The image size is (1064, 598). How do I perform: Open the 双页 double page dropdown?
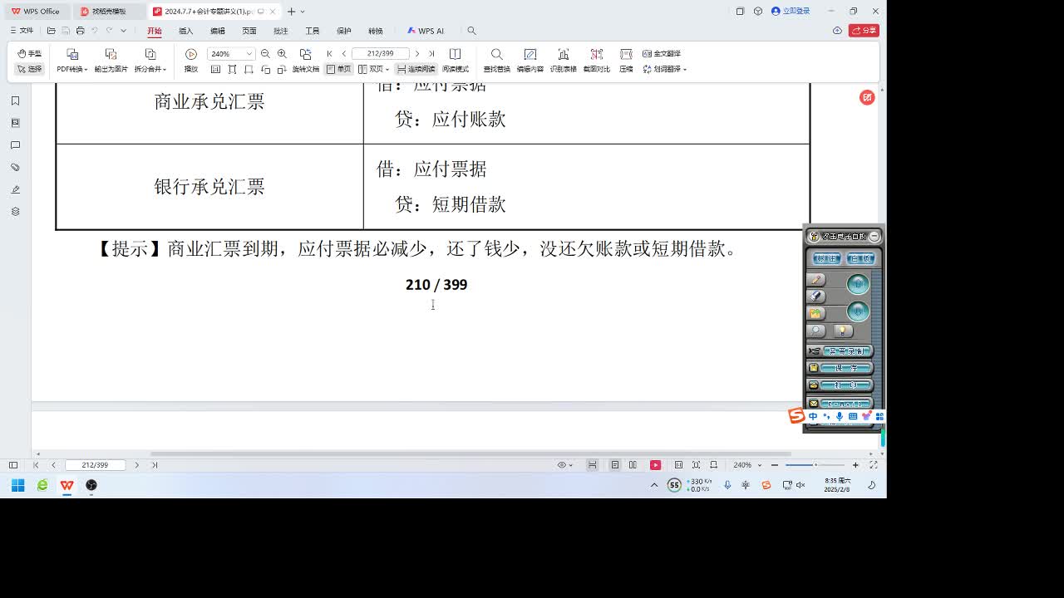373,69
